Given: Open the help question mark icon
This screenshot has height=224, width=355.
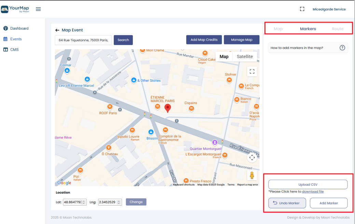Looking at the screenshot, I should [342, 48].
